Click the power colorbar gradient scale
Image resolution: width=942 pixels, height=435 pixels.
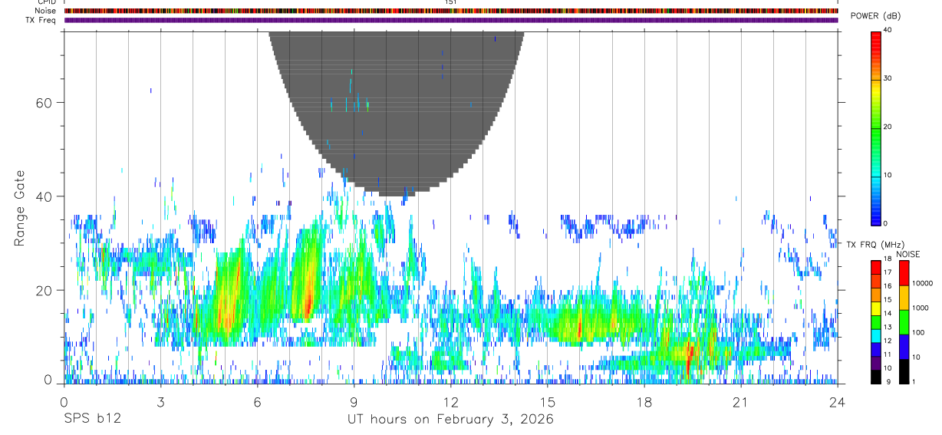click(875, 127)
